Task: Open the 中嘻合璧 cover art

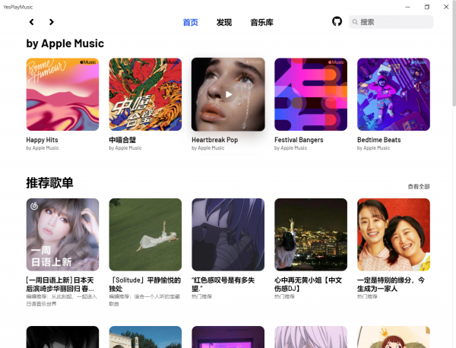Action: 145,94
